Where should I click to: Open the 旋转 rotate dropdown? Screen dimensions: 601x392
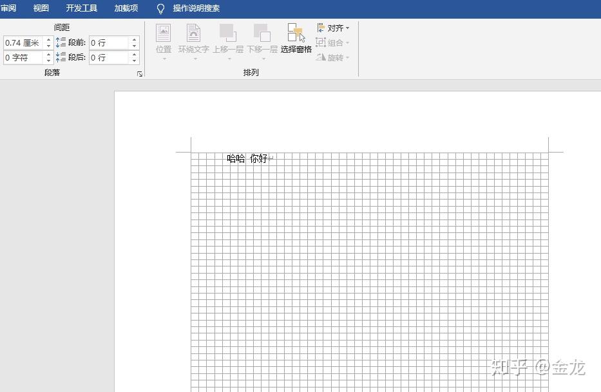[x=332, y=57]
